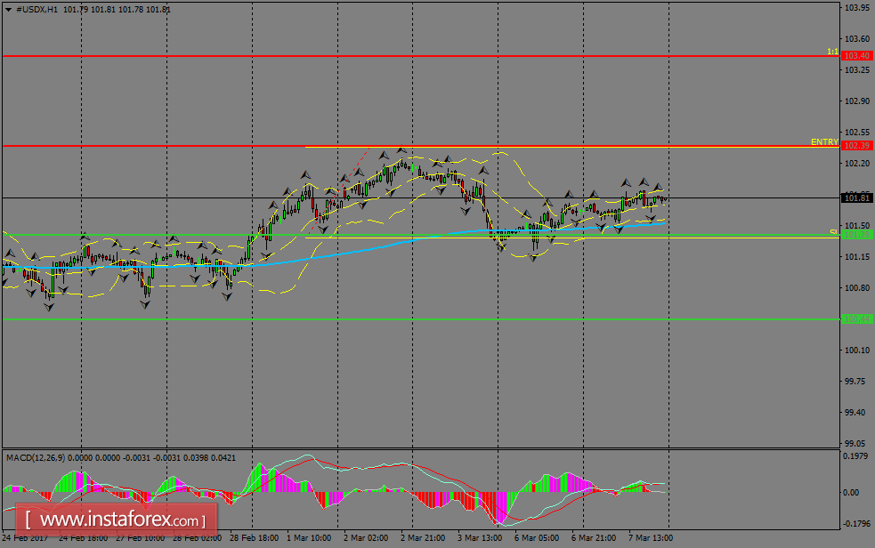Click the triangle icon beside #USDX,H1

(8, 9)
